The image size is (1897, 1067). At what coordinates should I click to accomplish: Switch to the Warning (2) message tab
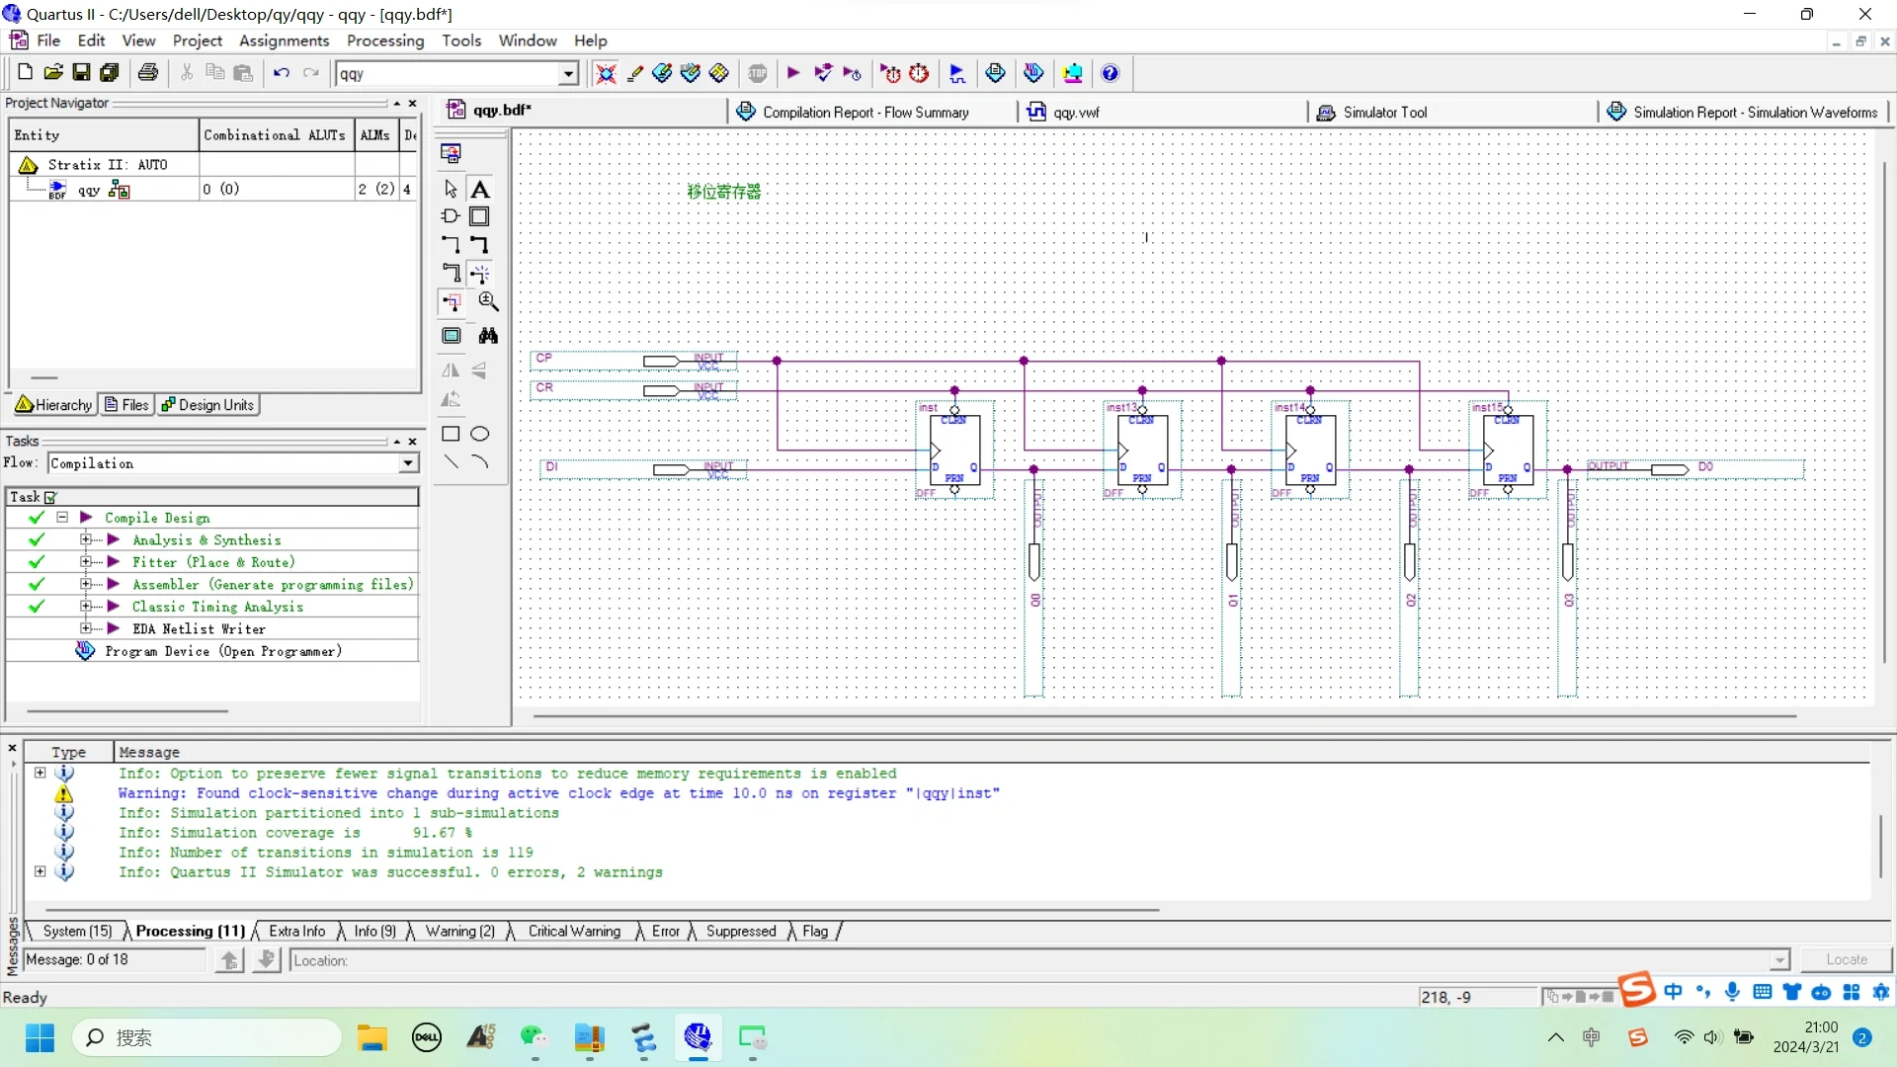pyautogui.click(x=459, y=931)
